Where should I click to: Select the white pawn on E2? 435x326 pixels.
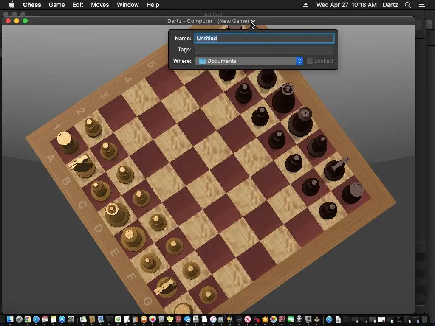point(158,222)
